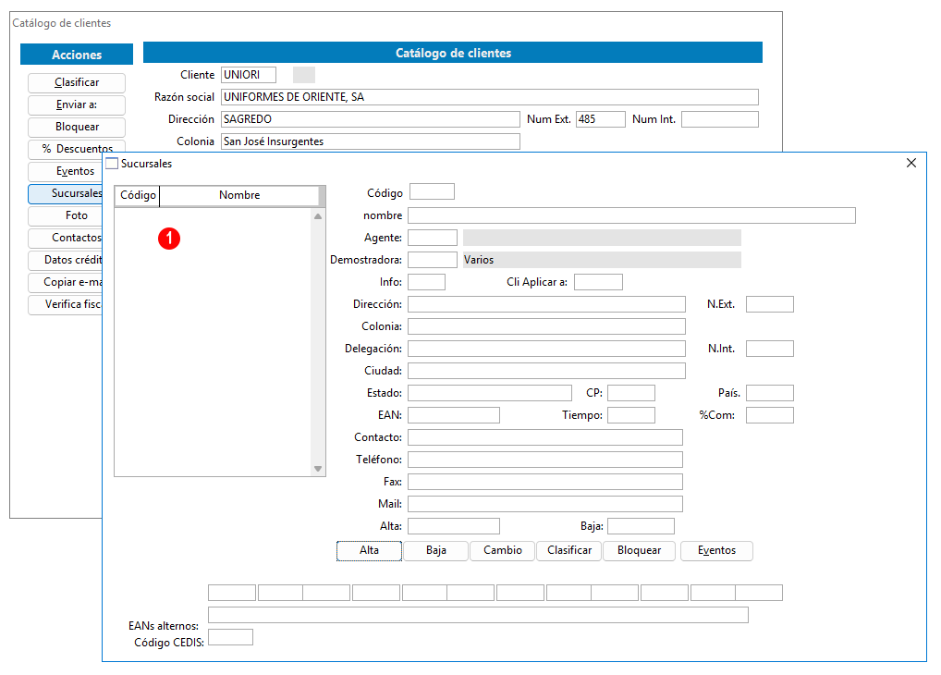Focus the Ciudad field

[x=546, y=371]
